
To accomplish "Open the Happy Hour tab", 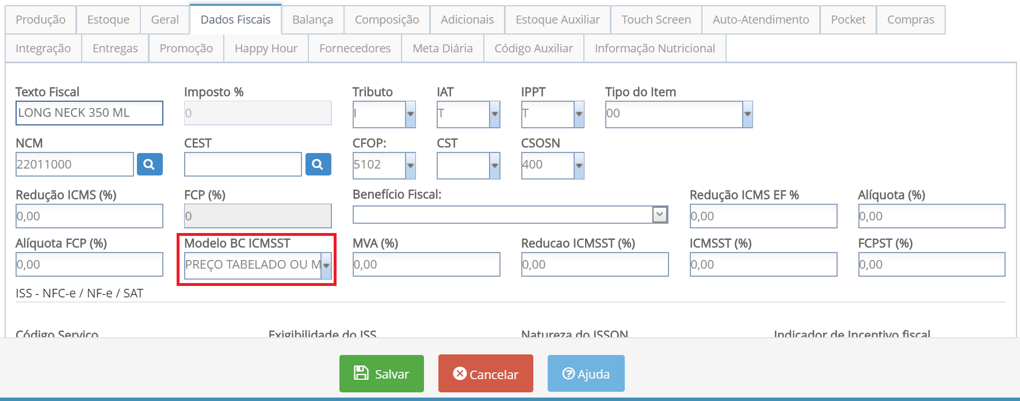I will [266, 48].
